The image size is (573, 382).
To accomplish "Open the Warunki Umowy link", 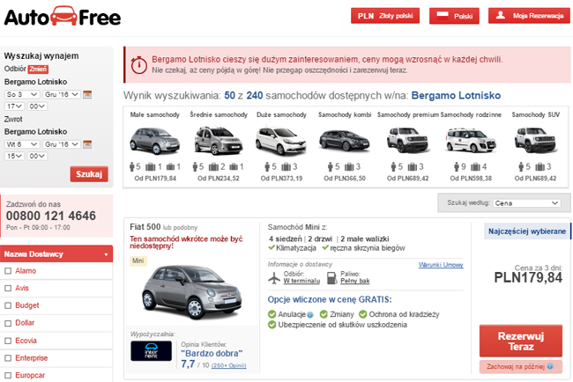I will click(440, 264).
